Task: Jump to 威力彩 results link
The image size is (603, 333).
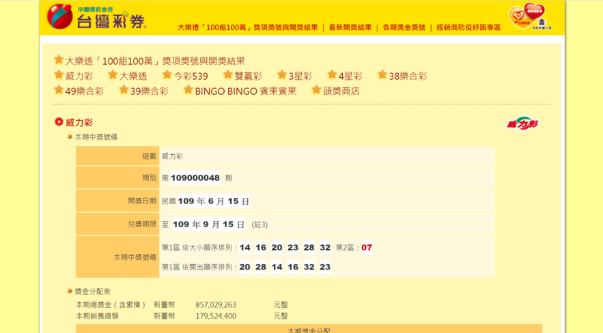Action: 79,76
